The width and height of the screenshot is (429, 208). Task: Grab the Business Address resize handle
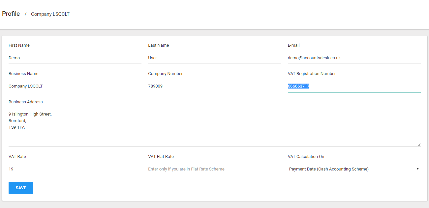419,144
